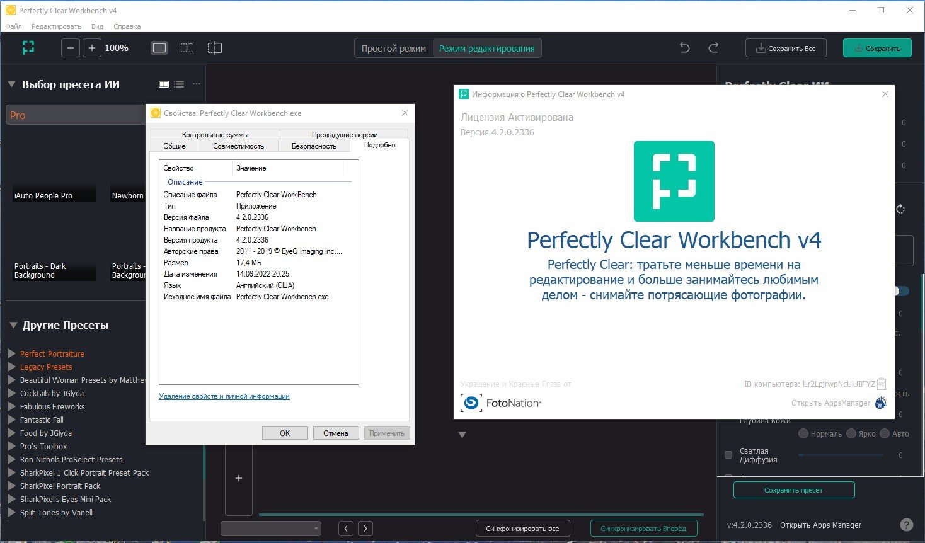Screen dimensions: 925x543
Task: Show AI presets as thumbnail grid
Action: tap(164, 84)
